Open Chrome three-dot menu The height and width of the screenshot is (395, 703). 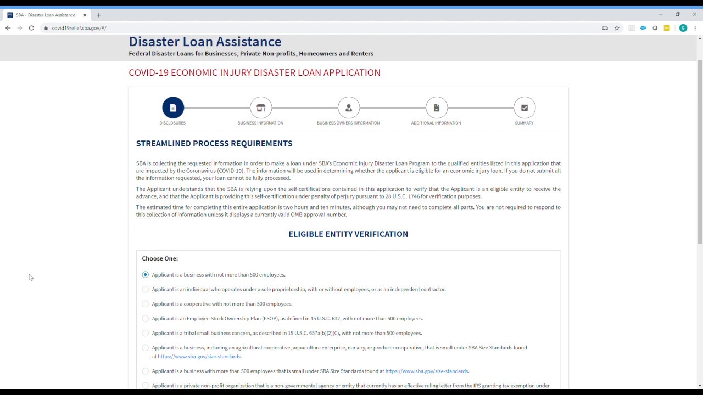(695, 28)
